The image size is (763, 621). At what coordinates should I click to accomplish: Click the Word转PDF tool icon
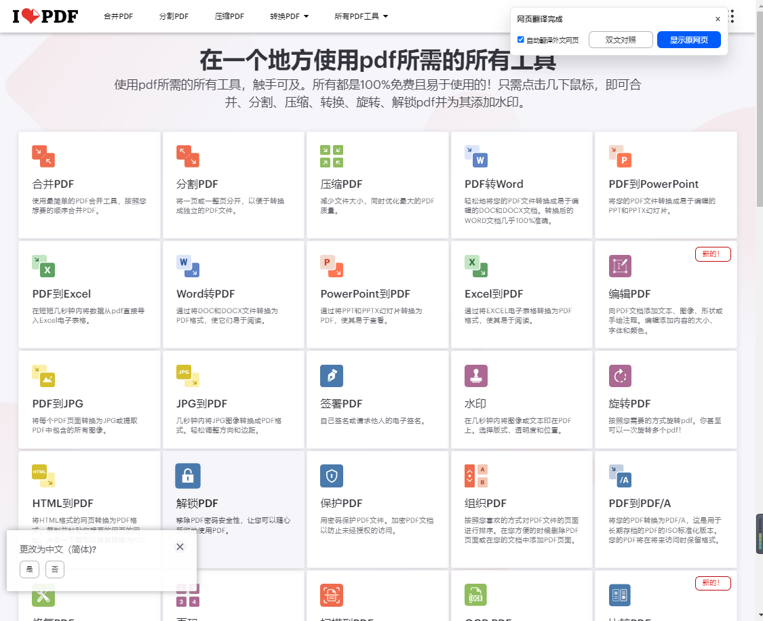pos(188,266)
